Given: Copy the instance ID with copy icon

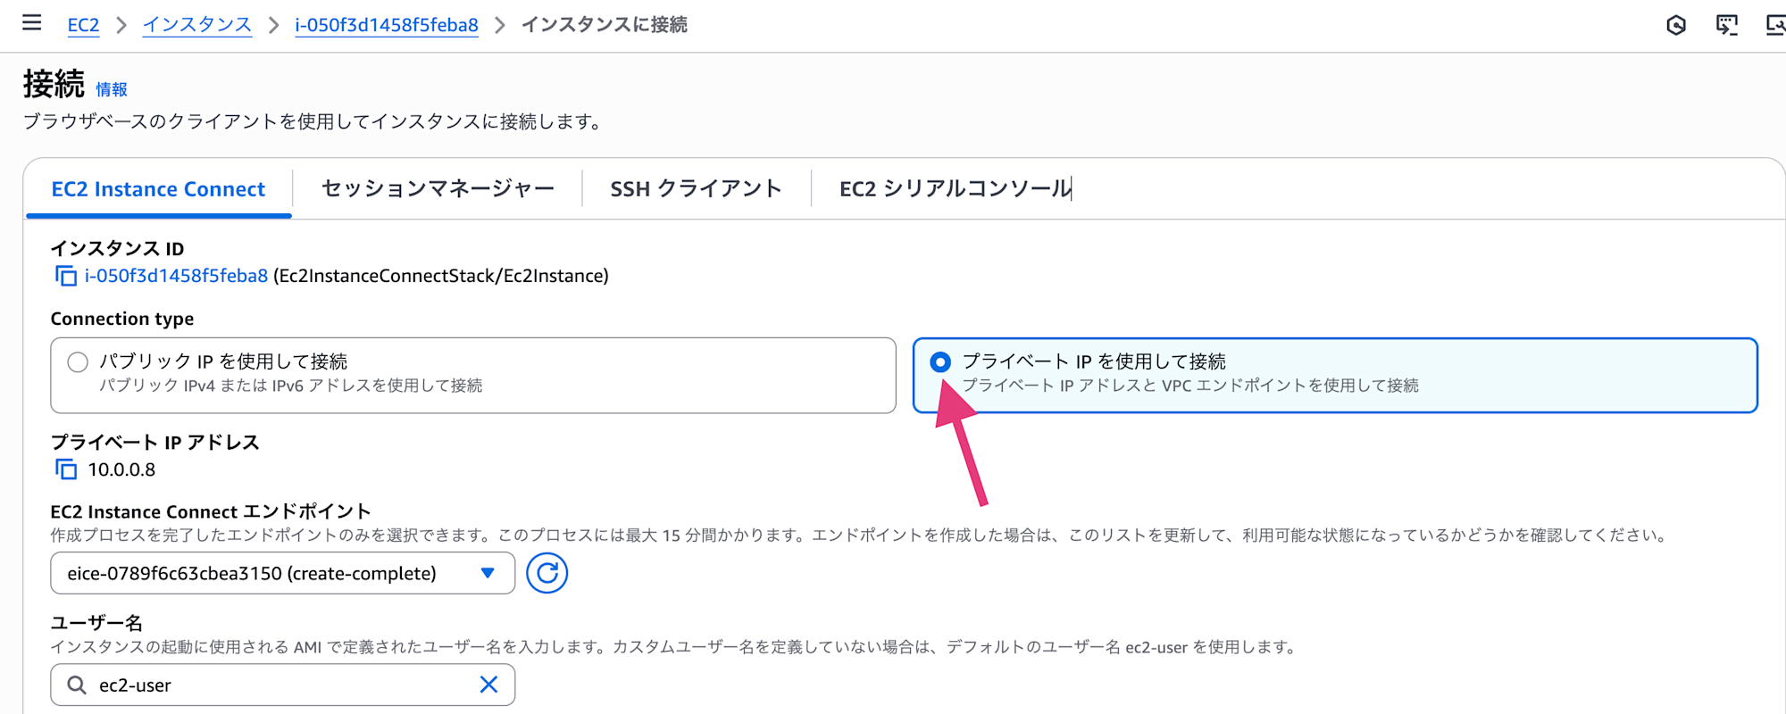Looking at the screenshot, I should (65, 276).
